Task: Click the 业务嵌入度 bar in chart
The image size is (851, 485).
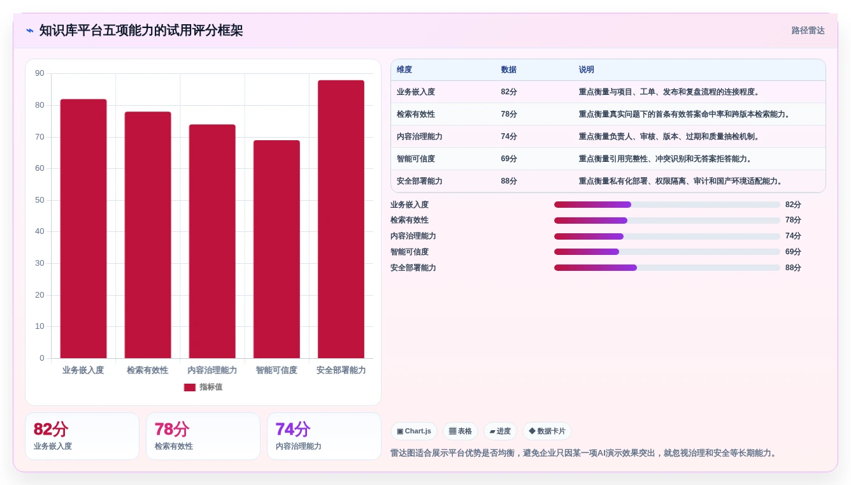Action: pyautogui.click(x=83, y=229)
